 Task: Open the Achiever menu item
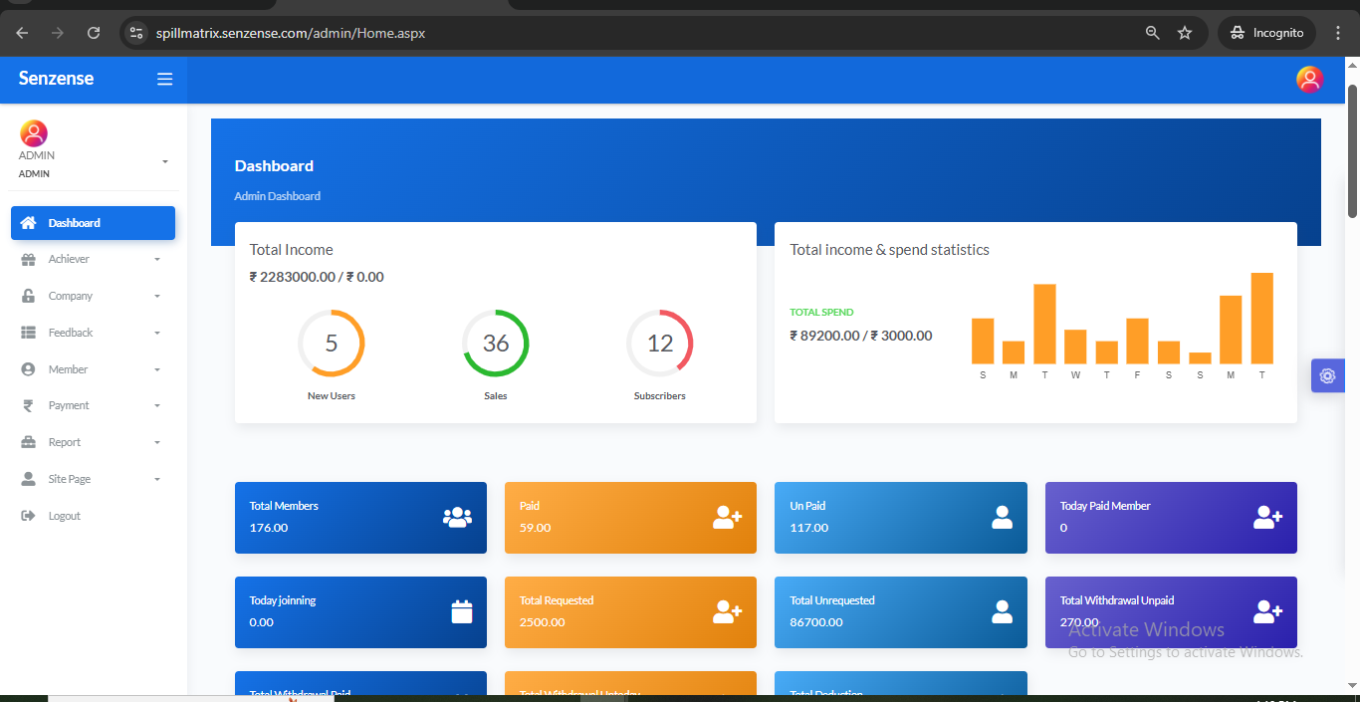tap(93, 259)
